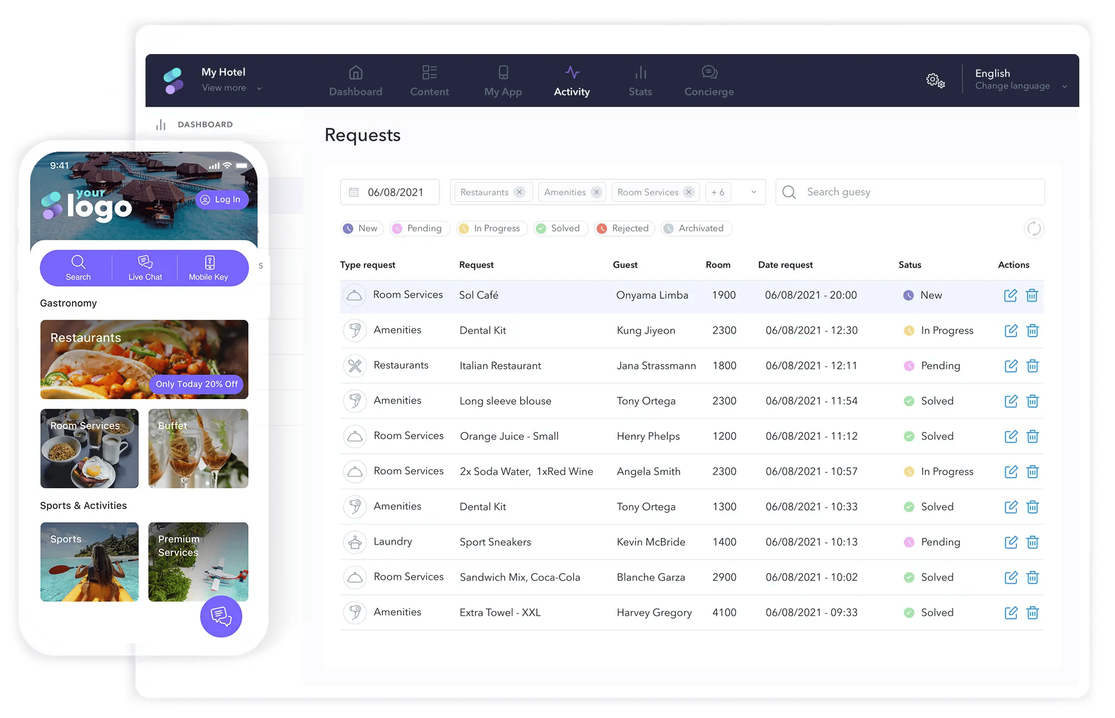Screen dimensions: 1115x718
Task: Click the refresh icon above the table
Action: (x=1034, y=229)
